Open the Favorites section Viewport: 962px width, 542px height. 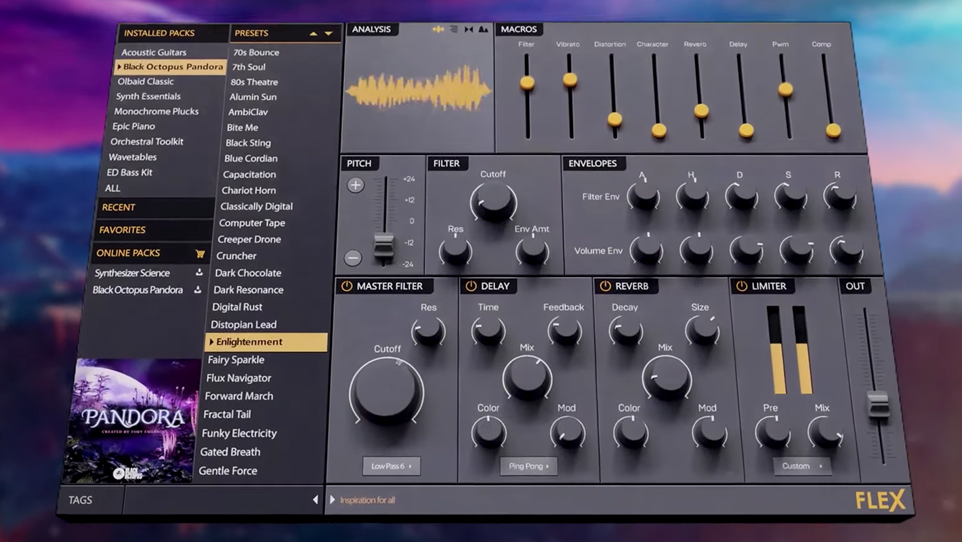click(123, 230)
